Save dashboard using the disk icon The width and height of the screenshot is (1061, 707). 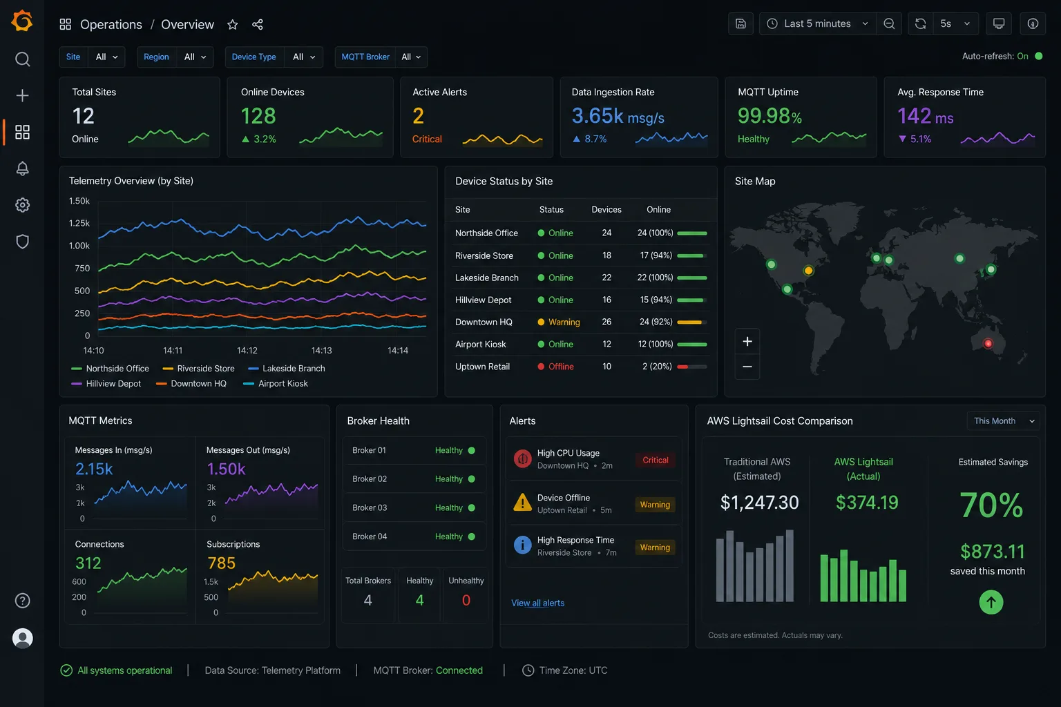tap(740, 23)
